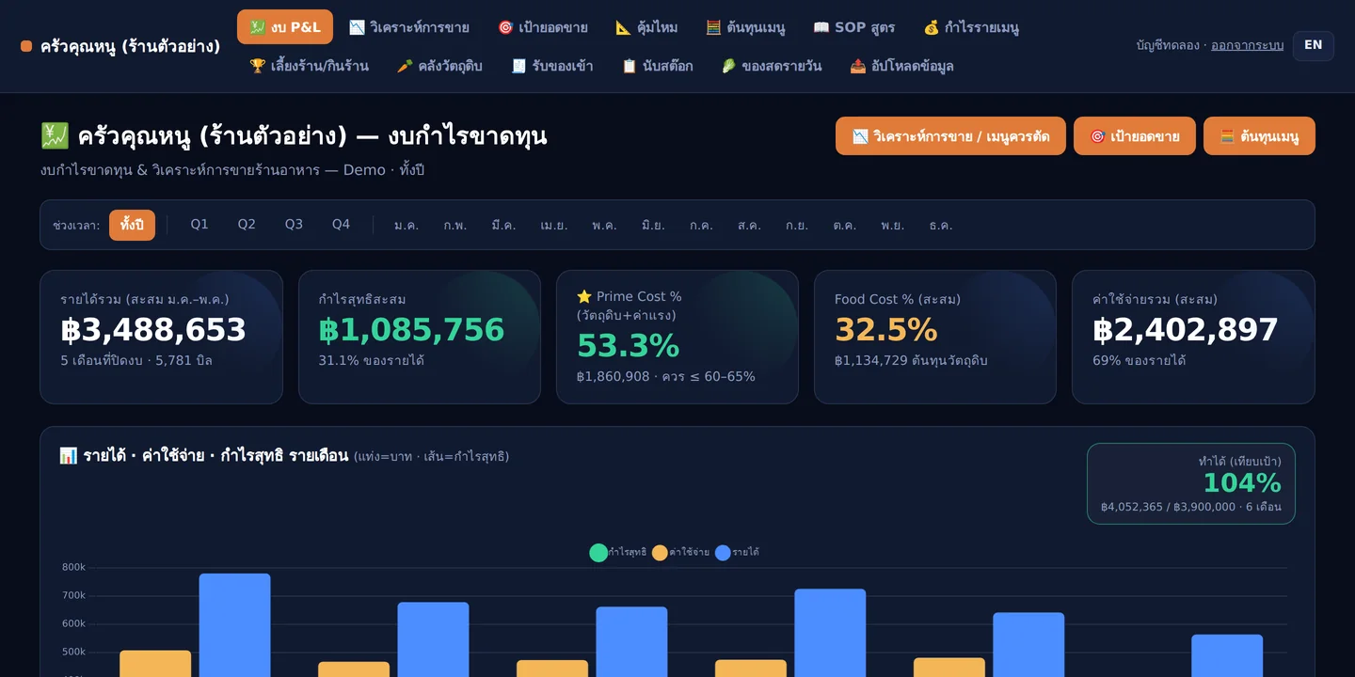This screenshot has height=677, width=1355.
Task: Choose พ.ค. in the period filter
Action: click(x=604, y=226)
